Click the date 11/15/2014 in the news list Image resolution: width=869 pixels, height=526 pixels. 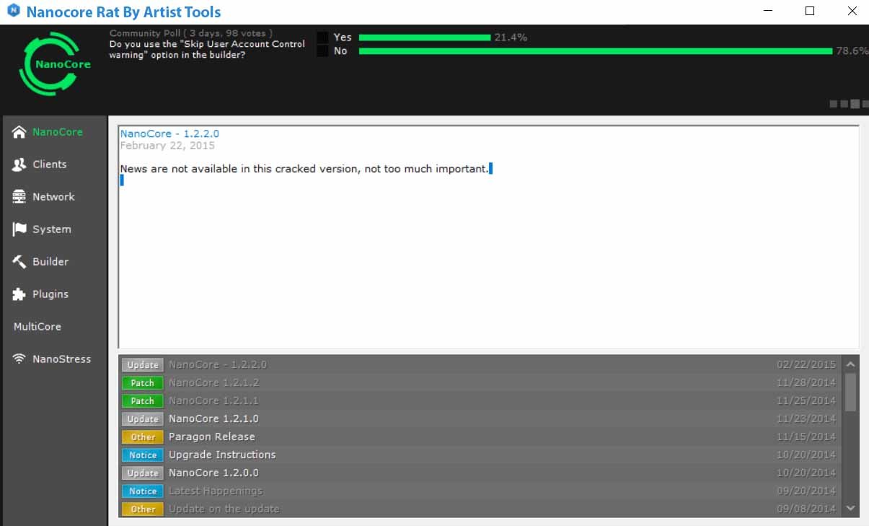[806, 437]
